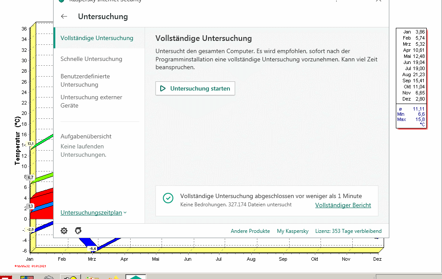Expand the Untersuchungszeitplan dropdown

pos(94,212)
